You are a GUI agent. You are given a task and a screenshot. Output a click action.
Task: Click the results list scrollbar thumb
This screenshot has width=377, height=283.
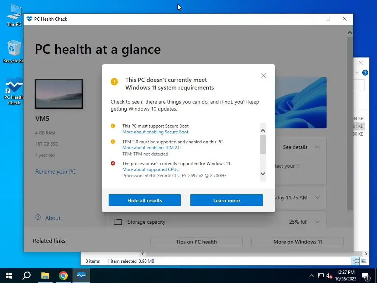[x=263, y=144]
